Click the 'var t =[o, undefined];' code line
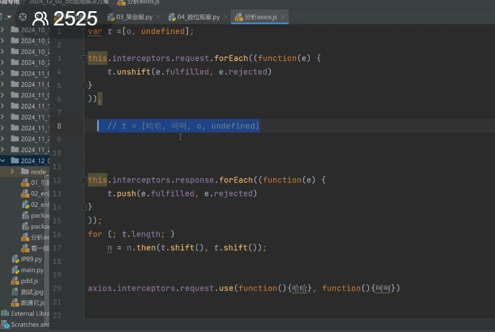 [141, 32]
